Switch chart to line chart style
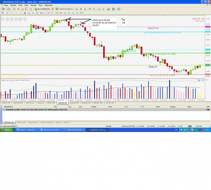Image resolution: width=211 pixels, height=190 pixels. [x=85, y=9]
